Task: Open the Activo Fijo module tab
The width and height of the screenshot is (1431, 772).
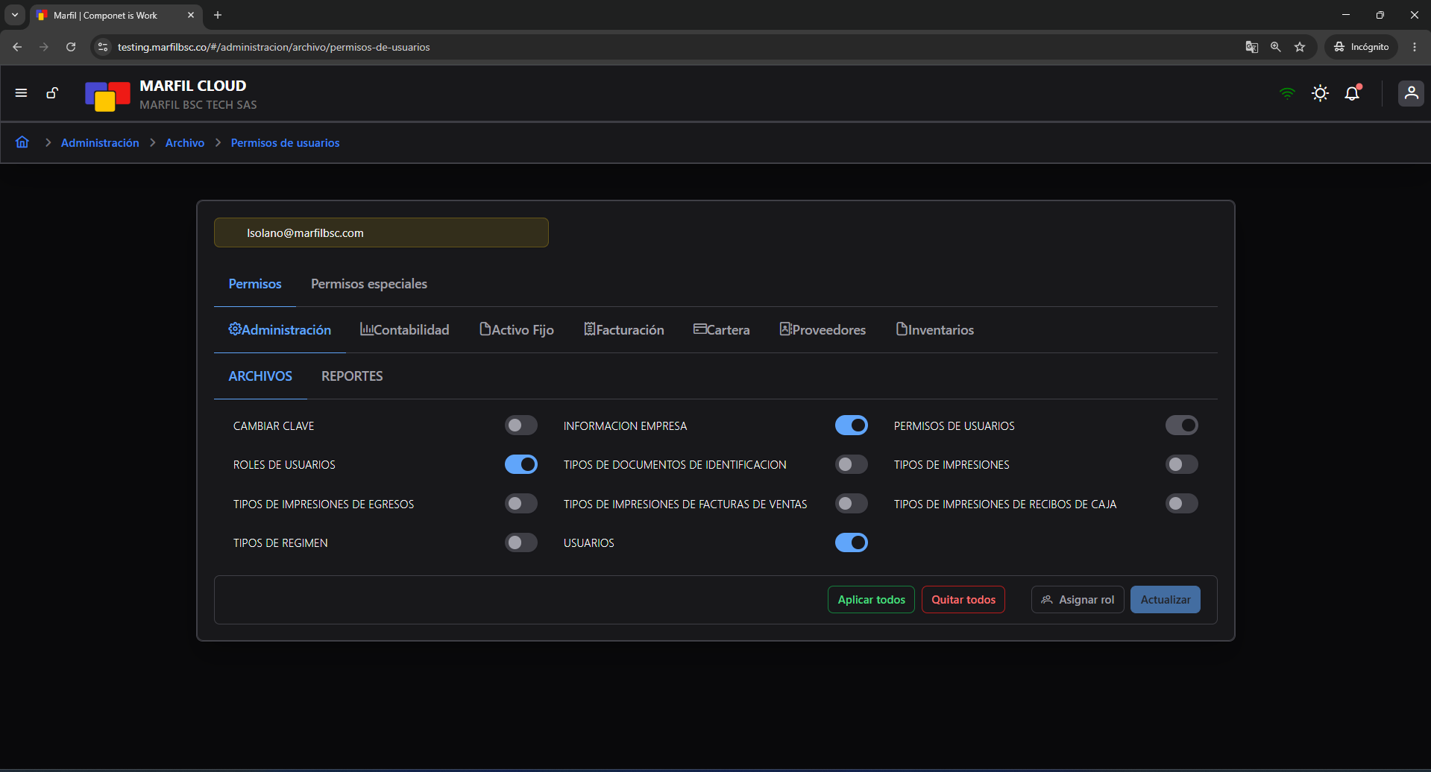Action: click(517, 329)
